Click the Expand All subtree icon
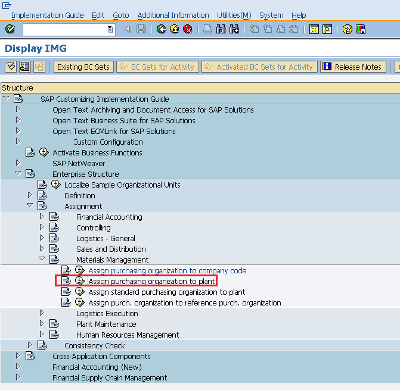Image resolution: width=400 pixels, height=390 pixels. click(x=11, y=67)
